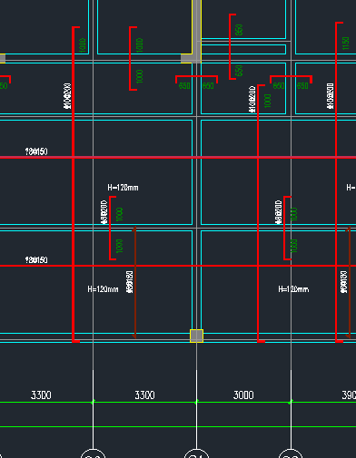The height and width of the screenshot is (458, 356).
Task: Click the 3000 dimension text
Action: coord(243,395)
